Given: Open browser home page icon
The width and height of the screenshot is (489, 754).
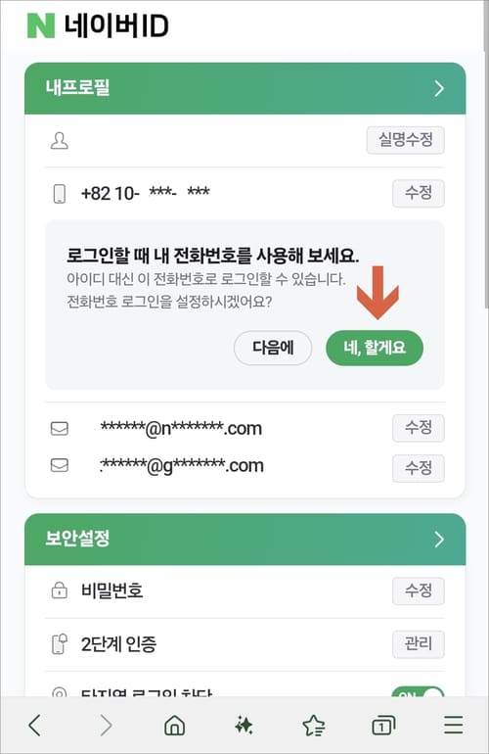Looking at the screenshot, I should [174, 725].
